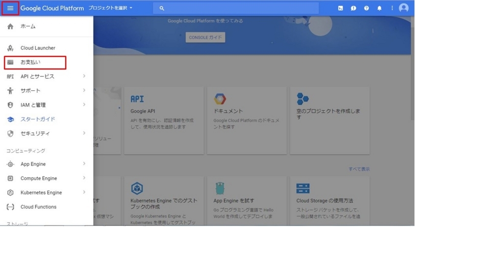Click the セキュリティ menu label
The height and width of the screenshot is (274, 502).
(35, 134)
